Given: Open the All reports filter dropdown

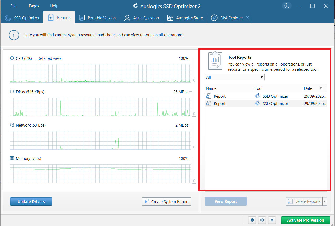Looking at the screenshot, I should pos(234,77).
